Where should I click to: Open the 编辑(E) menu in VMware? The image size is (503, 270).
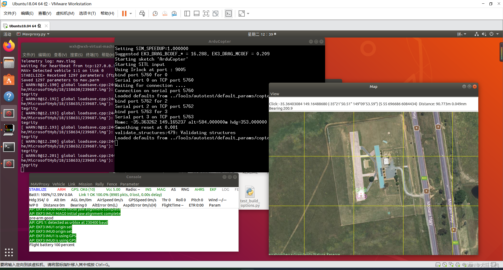pyautogui.click(x=27, y=13)
